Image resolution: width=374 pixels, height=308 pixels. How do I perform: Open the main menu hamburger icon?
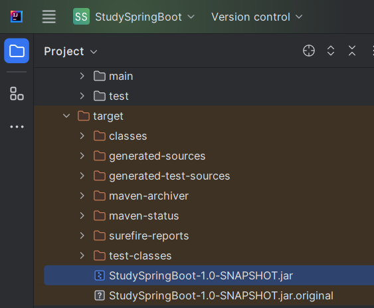tap(49, 17)
